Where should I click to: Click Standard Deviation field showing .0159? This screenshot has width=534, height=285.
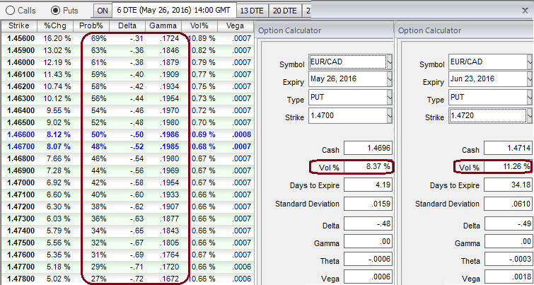tap(368, 204)
